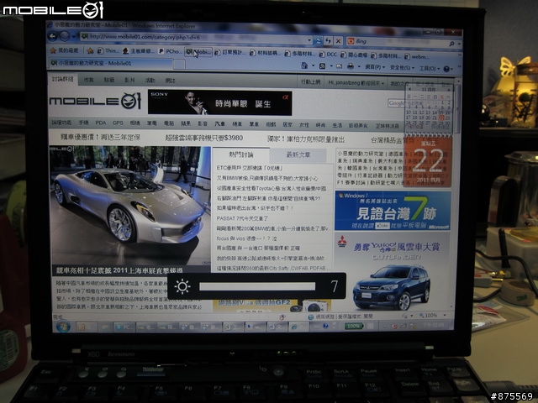The height and width of the screenshot is (403, 538).
Task: Open the PASSAT 7代今天交車了 thread
Action: tap(242, 218)
